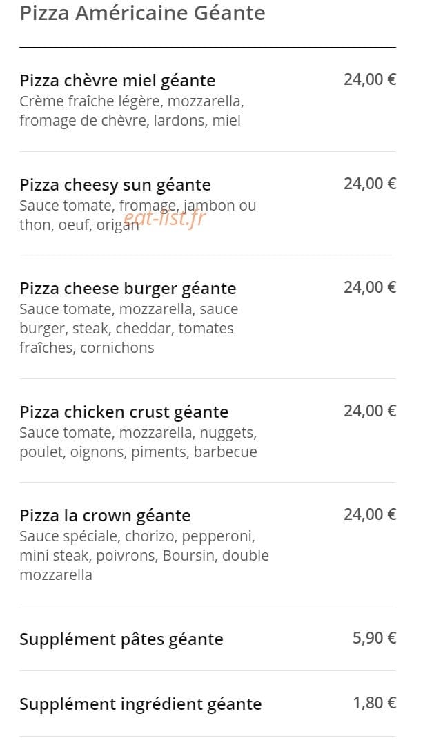Select Pizza la crown géante item

[x=208, y=545]
